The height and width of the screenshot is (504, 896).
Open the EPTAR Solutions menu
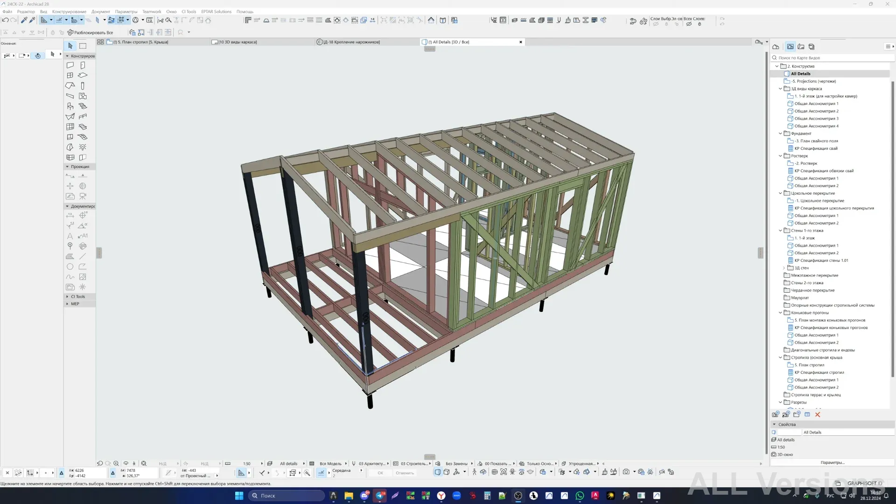[216, 12]
